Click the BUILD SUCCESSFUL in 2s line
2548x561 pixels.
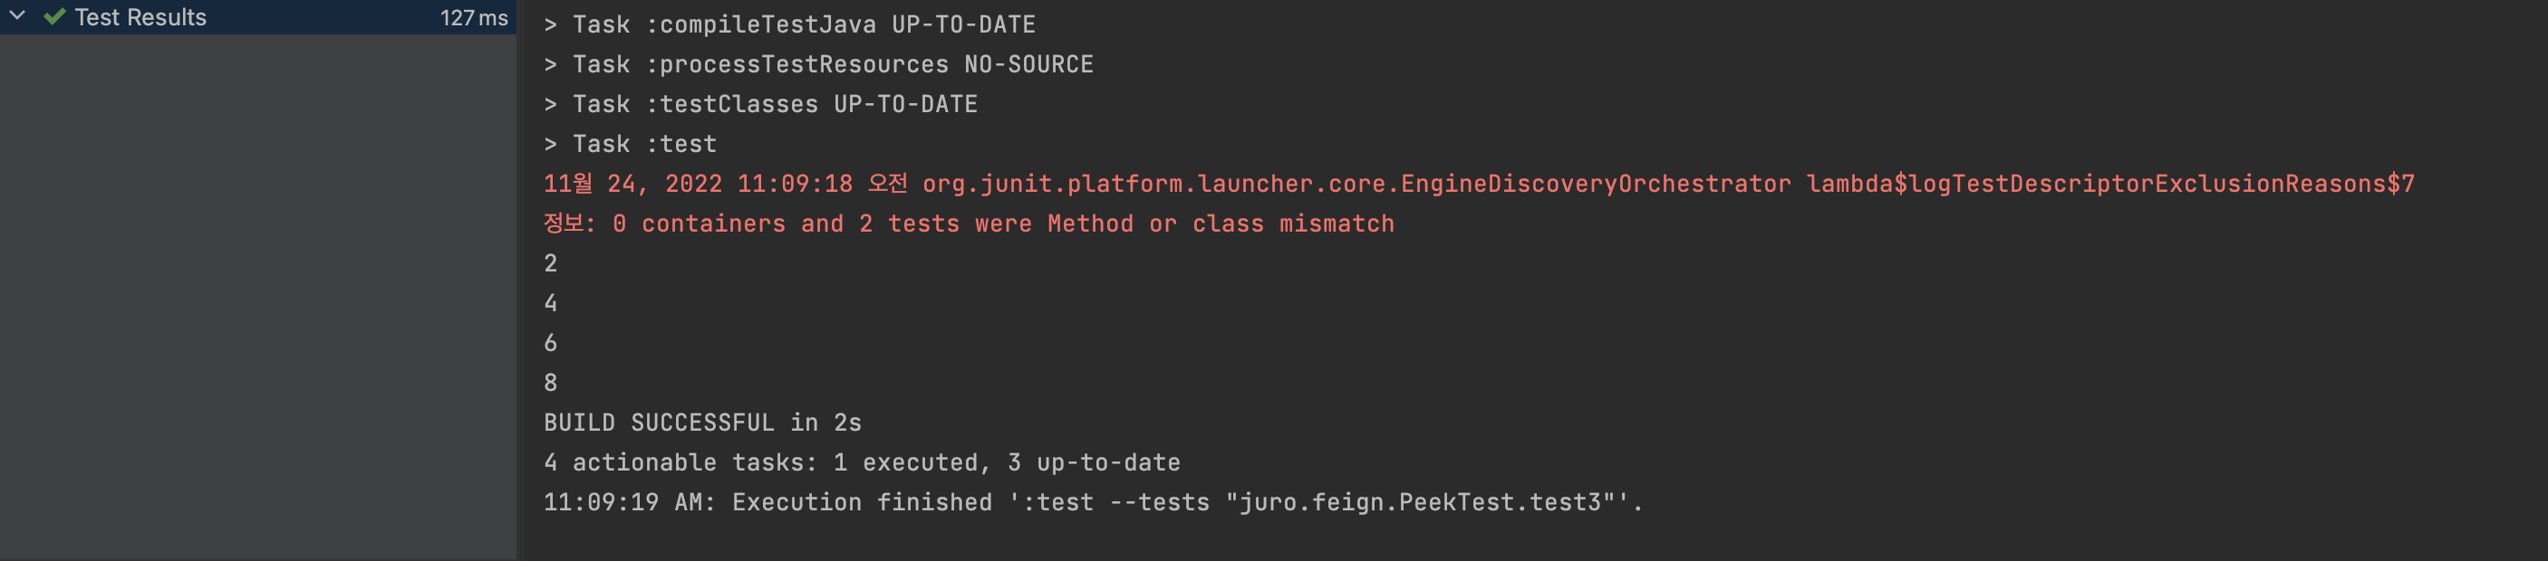pos(702,423)
